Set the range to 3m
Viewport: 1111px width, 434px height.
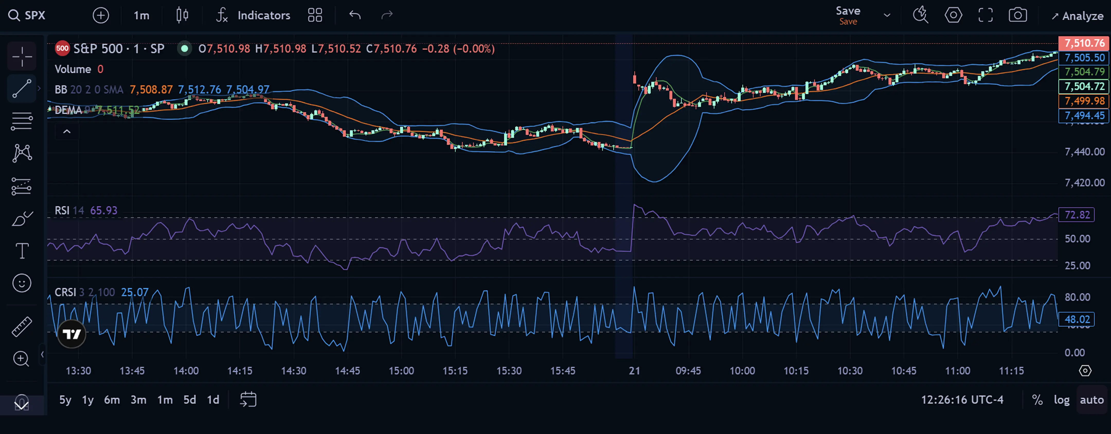coord(138,400)
